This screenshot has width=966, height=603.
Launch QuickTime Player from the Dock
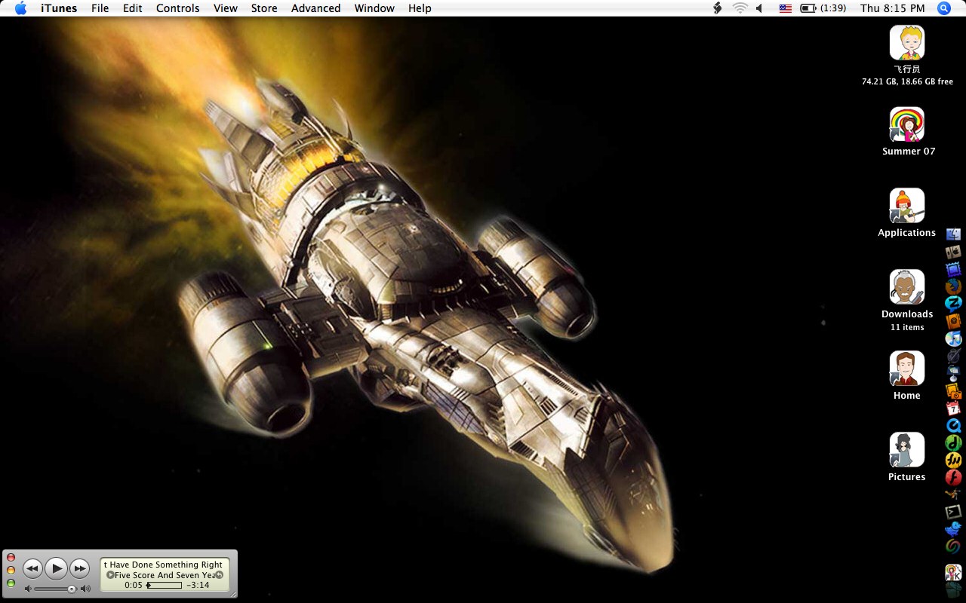tap(953, 425)
